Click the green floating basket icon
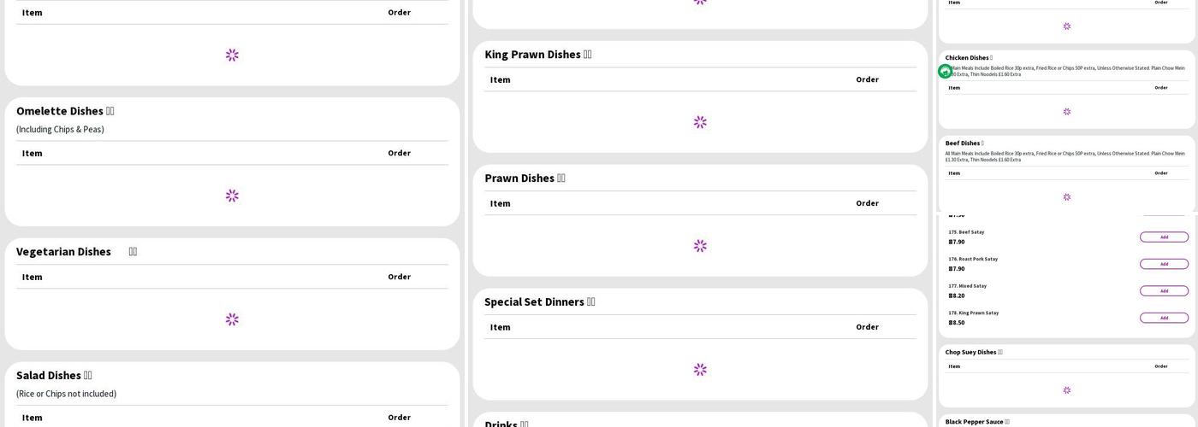Screen dimensions: 1198x427 [x=945, y=72]
